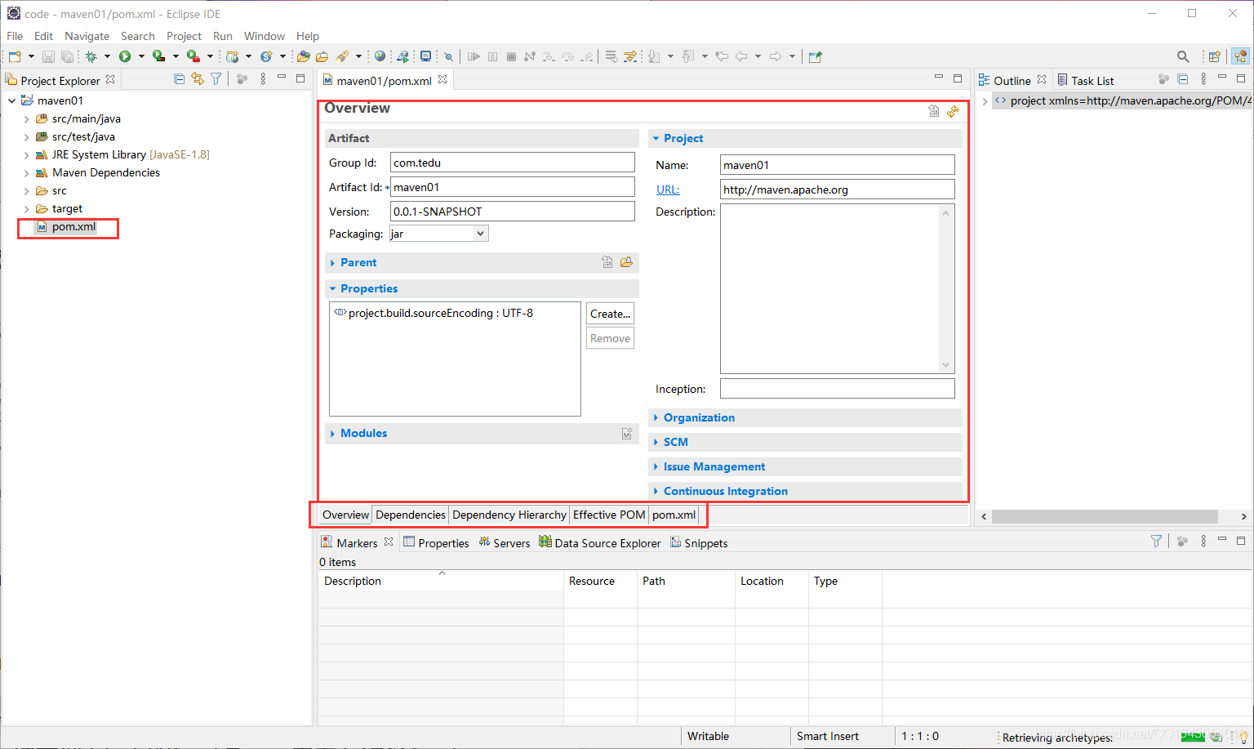Click the Coverage run icon
This screenshot has width=1254, height=749.
159,56
